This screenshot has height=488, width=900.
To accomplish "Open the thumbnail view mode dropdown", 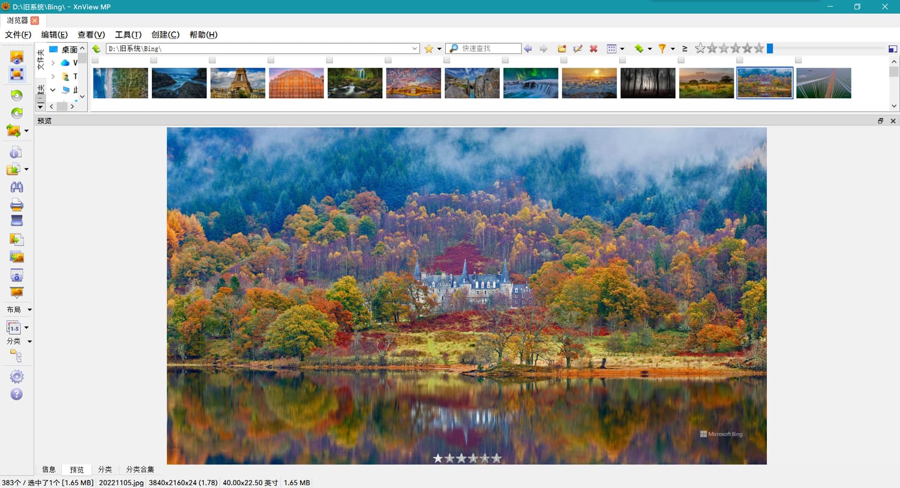I will (622, 49).
